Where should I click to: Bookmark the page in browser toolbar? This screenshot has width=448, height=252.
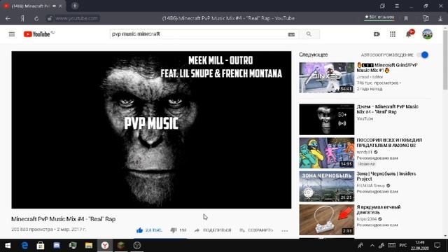click(x=406, y=19)
